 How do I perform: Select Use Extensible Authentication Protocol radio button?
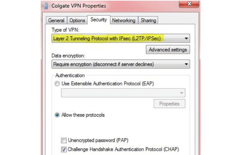57,84
